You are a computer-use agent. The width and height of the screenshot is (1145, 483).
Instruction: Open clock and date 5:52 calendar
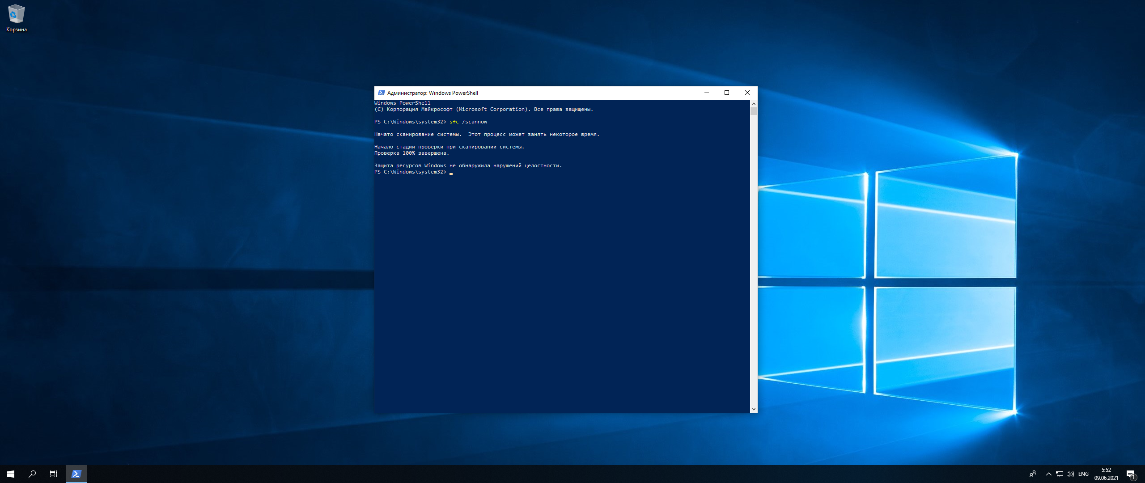point(1106,474)
